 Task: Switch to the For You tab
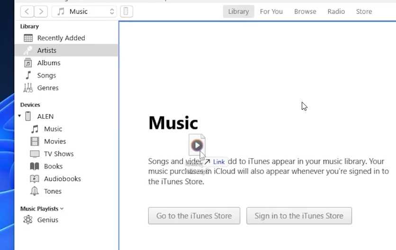pyautogui.click(x=271, y=11)
